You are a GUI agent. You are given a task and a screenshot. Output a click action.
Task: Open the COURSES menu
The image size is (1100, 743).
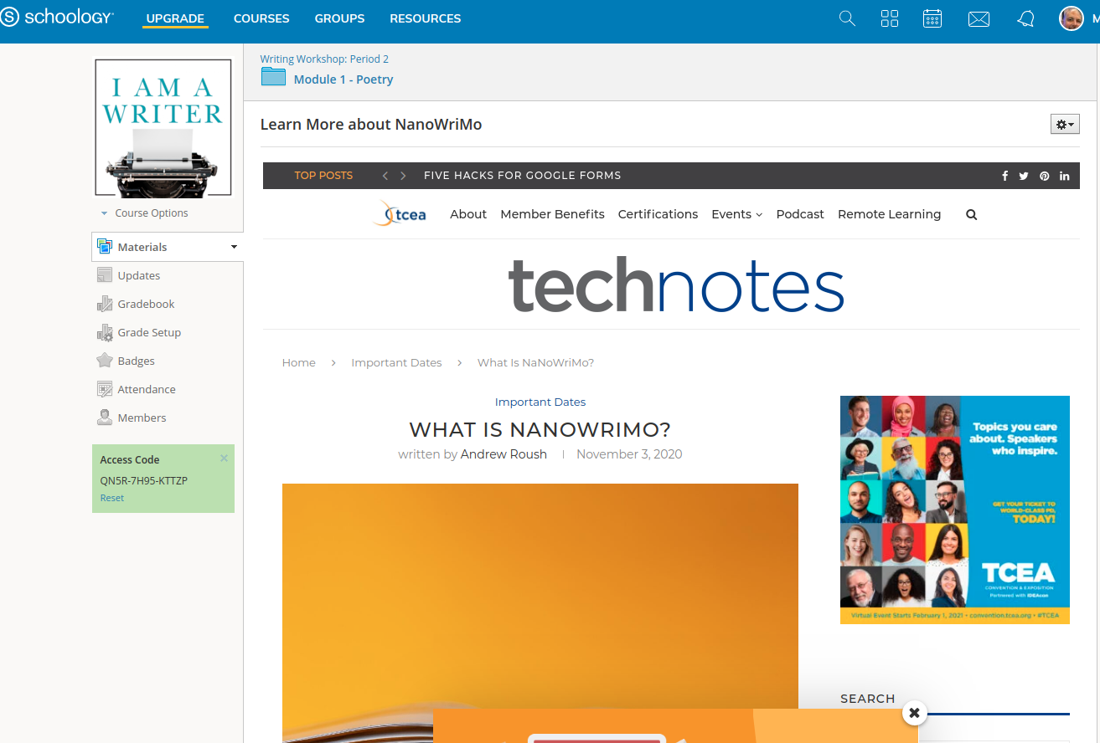tap(261, 18)
